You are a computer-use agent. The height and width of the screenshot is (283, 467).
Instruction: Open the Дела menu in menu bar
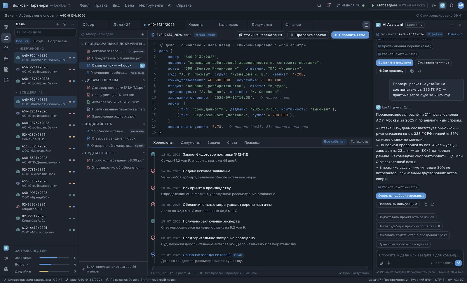coord(129,5)
